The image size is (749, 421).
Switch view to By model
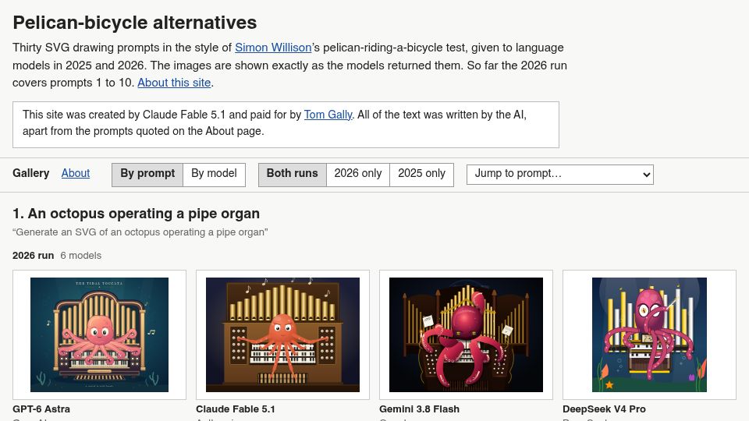(x=214, y=173)
